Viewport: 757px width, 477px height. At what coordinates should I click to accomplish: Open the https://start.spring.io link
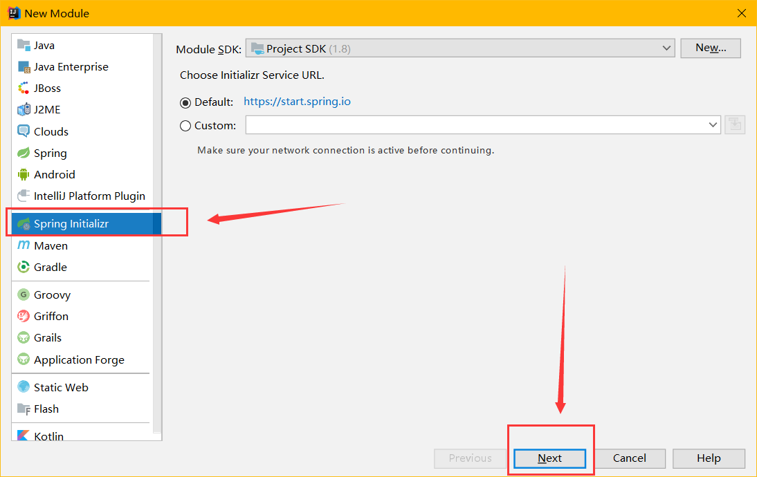[297, 102]
